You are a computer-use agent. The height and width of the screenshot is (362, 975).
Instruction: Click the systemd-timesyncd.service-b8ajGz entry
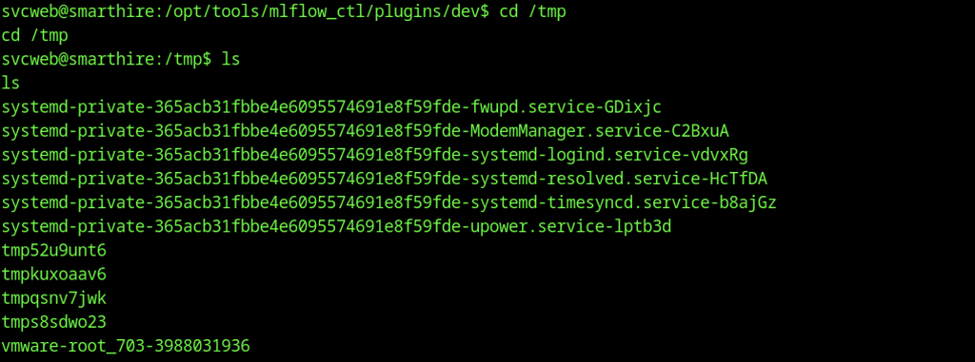point(388,203)
